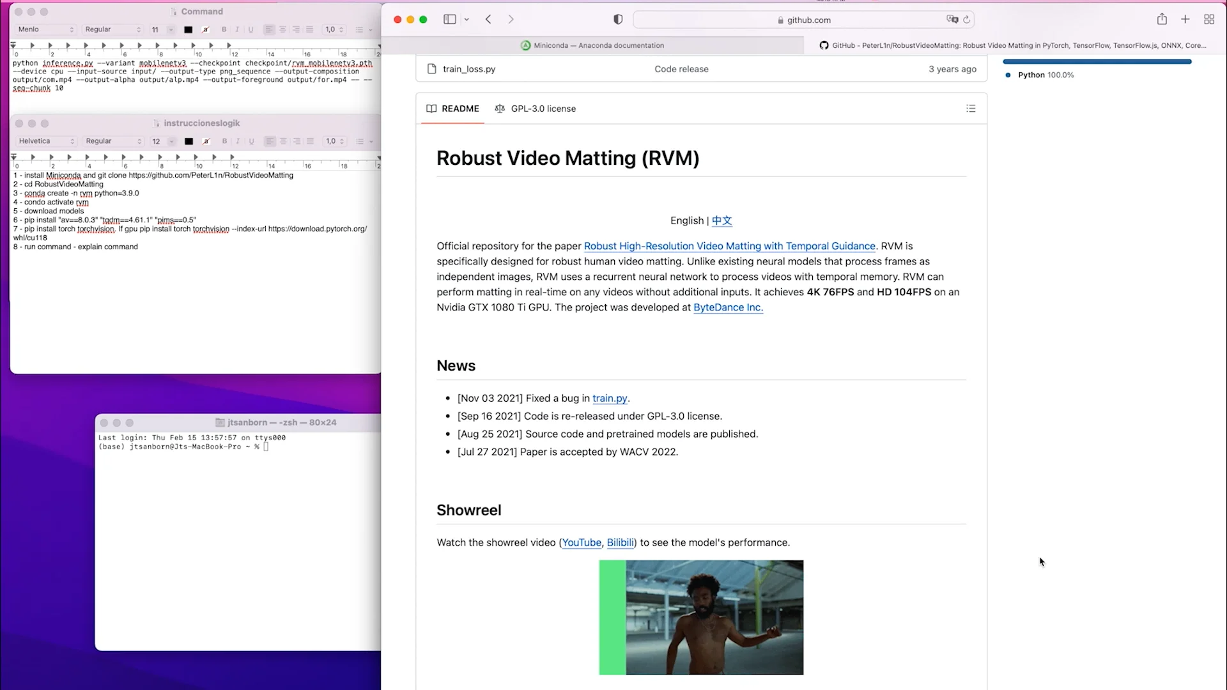Open line spacing 1,0 menu in instruccioneslogik window
The width and height of the screenshot is (1227, 690).
coord(335,141)
